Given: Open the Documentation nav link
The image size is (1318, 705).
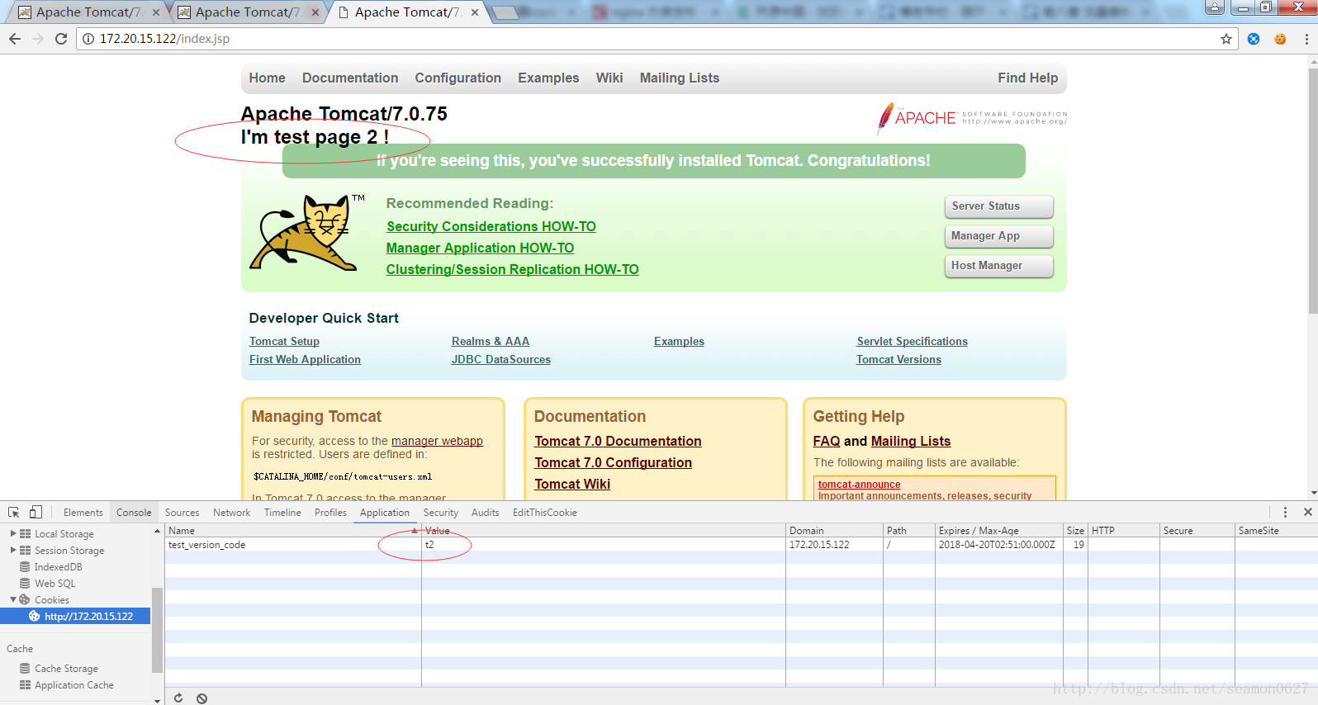Looking at the screenshot, I should pos(350,78).
